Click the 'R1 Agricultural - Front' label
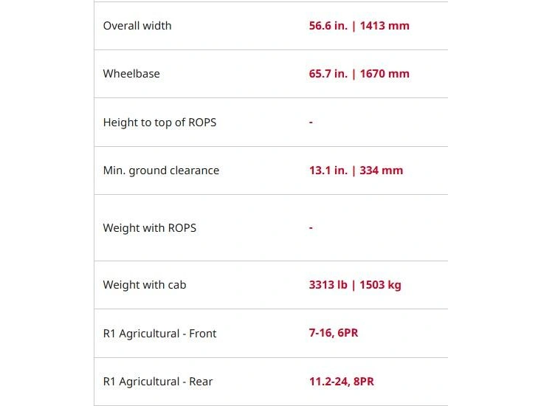541x406 pixels. pyautogui.click(x=159, y=334)
